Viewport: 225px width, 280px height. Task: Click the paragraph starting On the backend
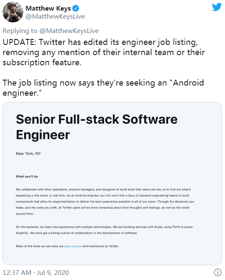(104, 230)
